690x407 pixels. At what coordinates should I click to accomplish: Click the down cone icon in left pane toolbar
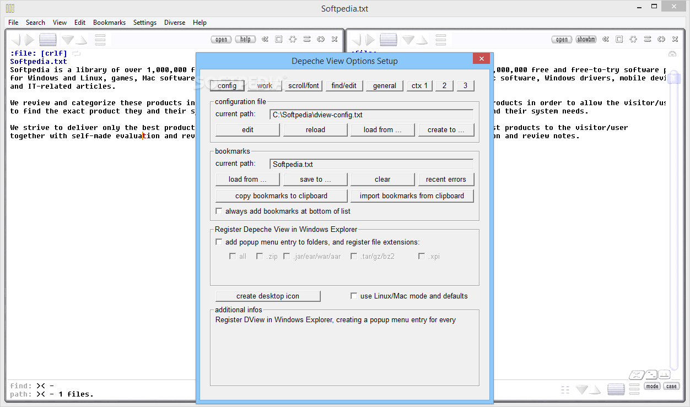[x=67, y=40]
